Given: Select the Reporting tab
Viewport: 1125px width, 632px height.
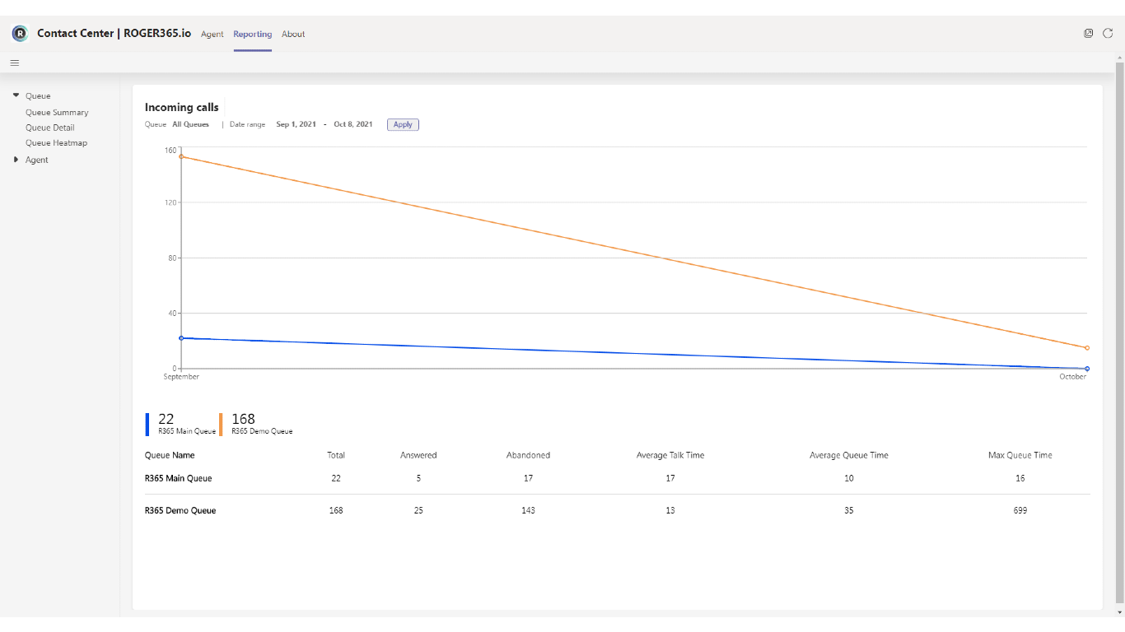Looking at the screenshot, I should tap(252, 35).
